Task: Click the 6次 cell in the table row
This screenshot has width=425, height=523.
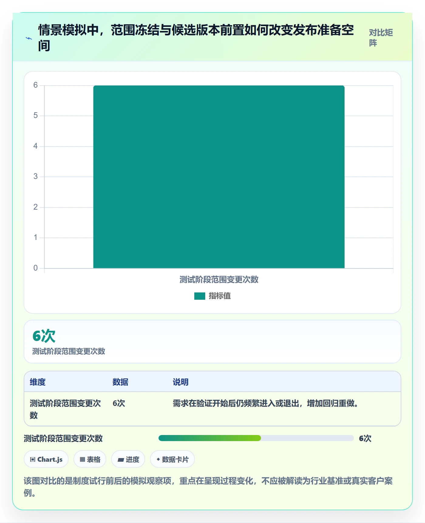Action: [x=119, y=403]
